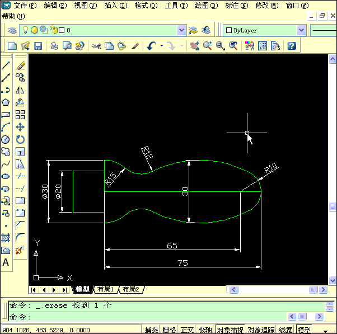Image resolution: width=337 pixels, height=334 pixels.
Task: Open the 绘图(D) menu
Action: [207, 6]
